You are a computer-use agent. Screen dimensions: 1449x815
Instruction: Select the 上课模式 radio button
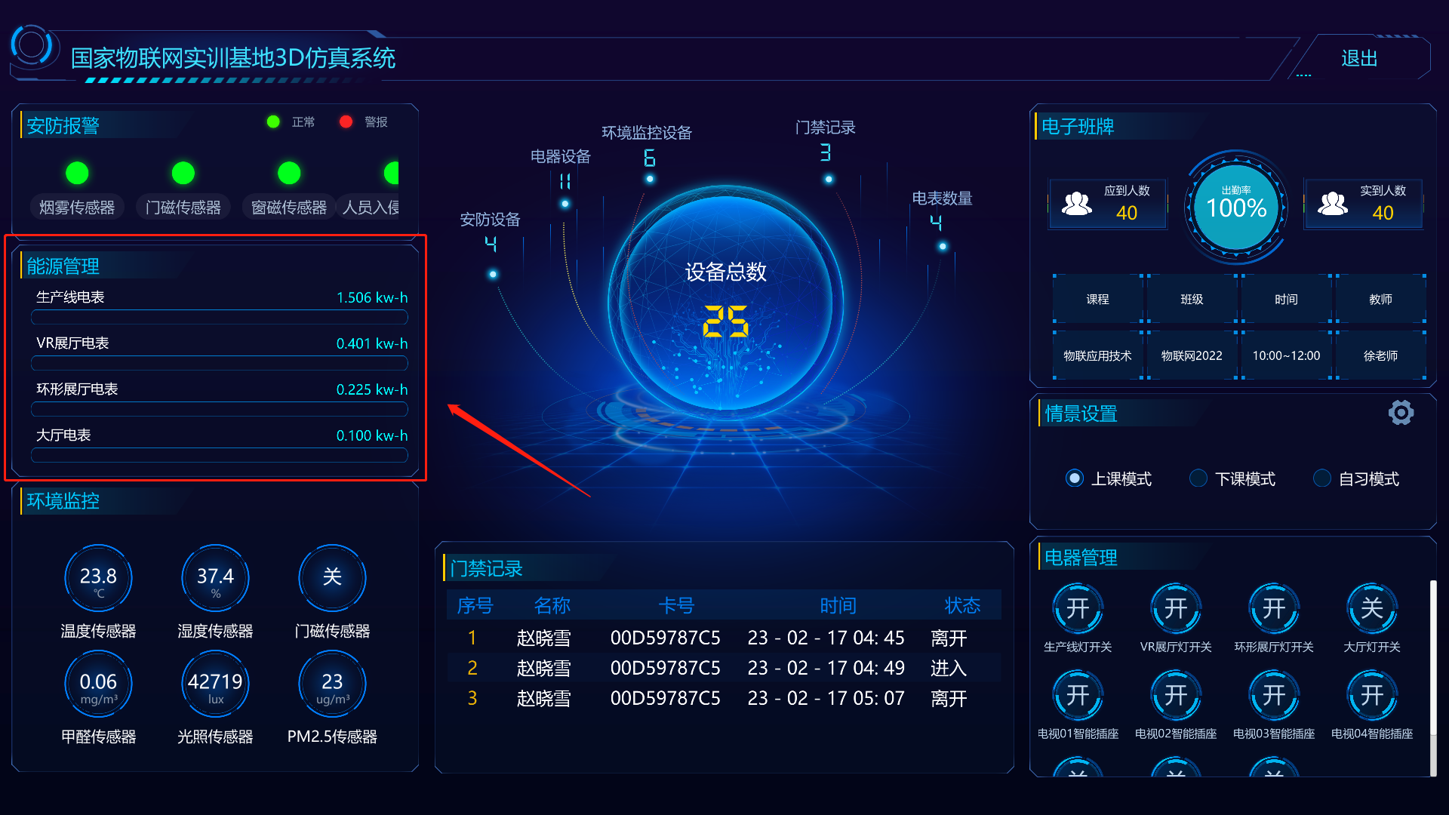tap(1075, 478)
